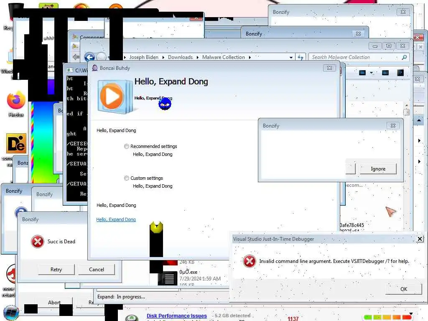The width and height of the screenshot is (428, 321).
Task: Open the view options dropdown arrow
Action: [x=371, y=73]
